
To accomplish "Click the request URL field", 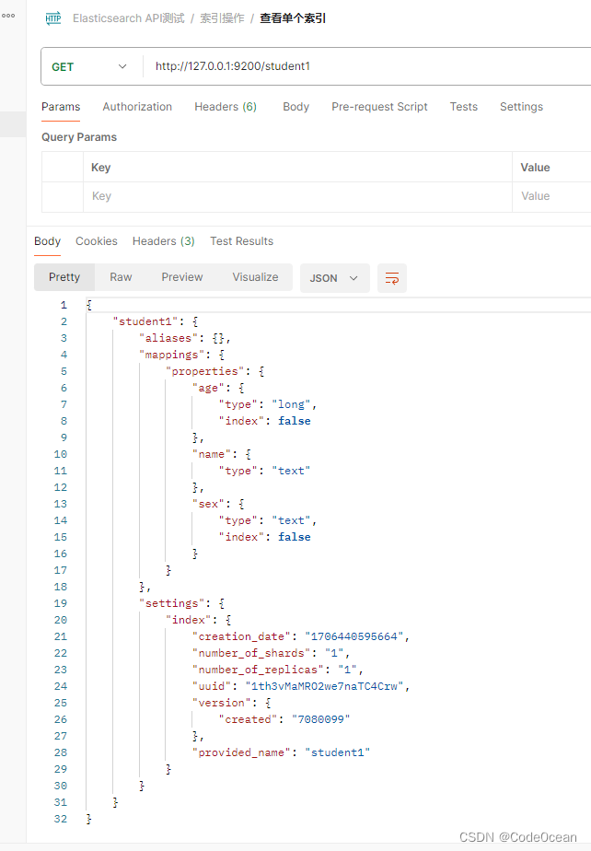I will pyautogui.click(x=367, y=66).
